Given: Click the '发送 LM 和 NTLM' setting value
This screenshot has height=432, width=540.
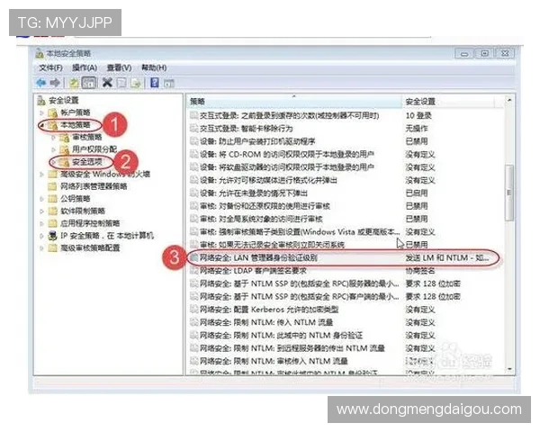Looking at the screenshot, I should pyautogui.click(x=447, y=257).
